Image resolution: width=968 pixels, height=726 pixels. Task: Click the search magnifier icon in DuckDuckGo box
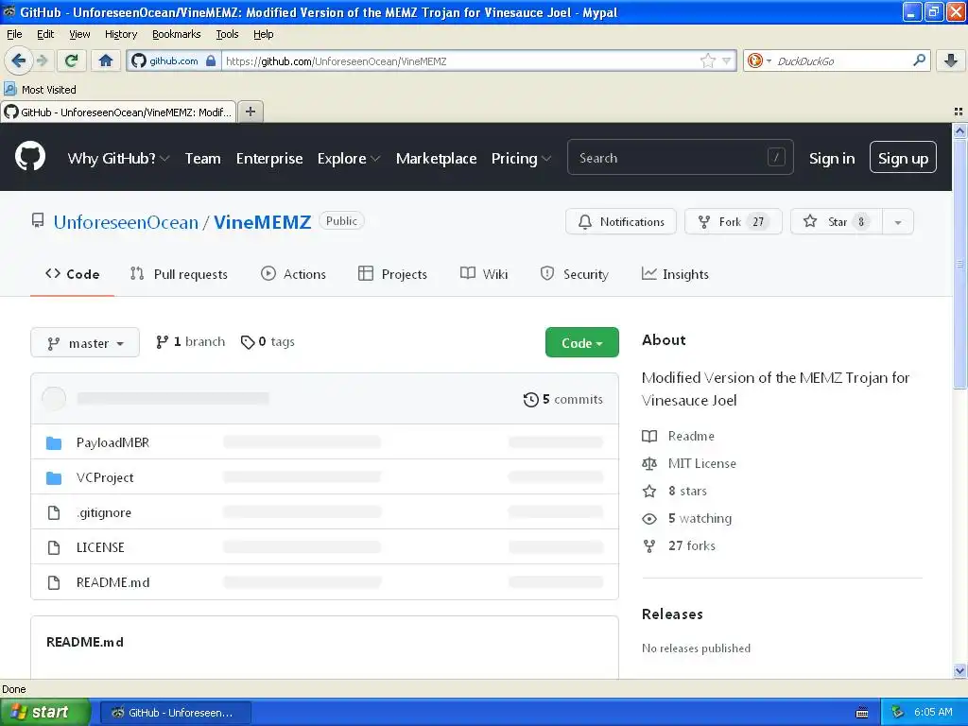919,60
